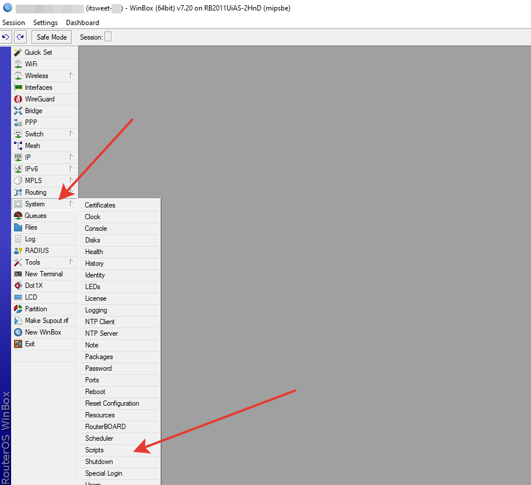Open Files via its folder icon

[x=18, y=227]
